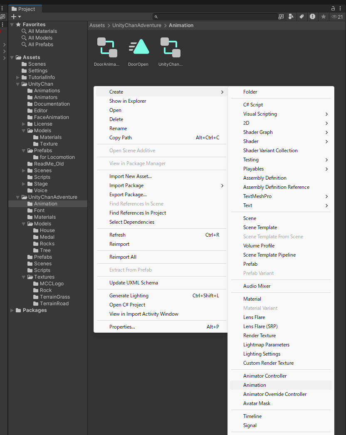The image size is (346, 435).
Task: Select the DoorAnimation controller asset icon
Action: click(107, 47)
